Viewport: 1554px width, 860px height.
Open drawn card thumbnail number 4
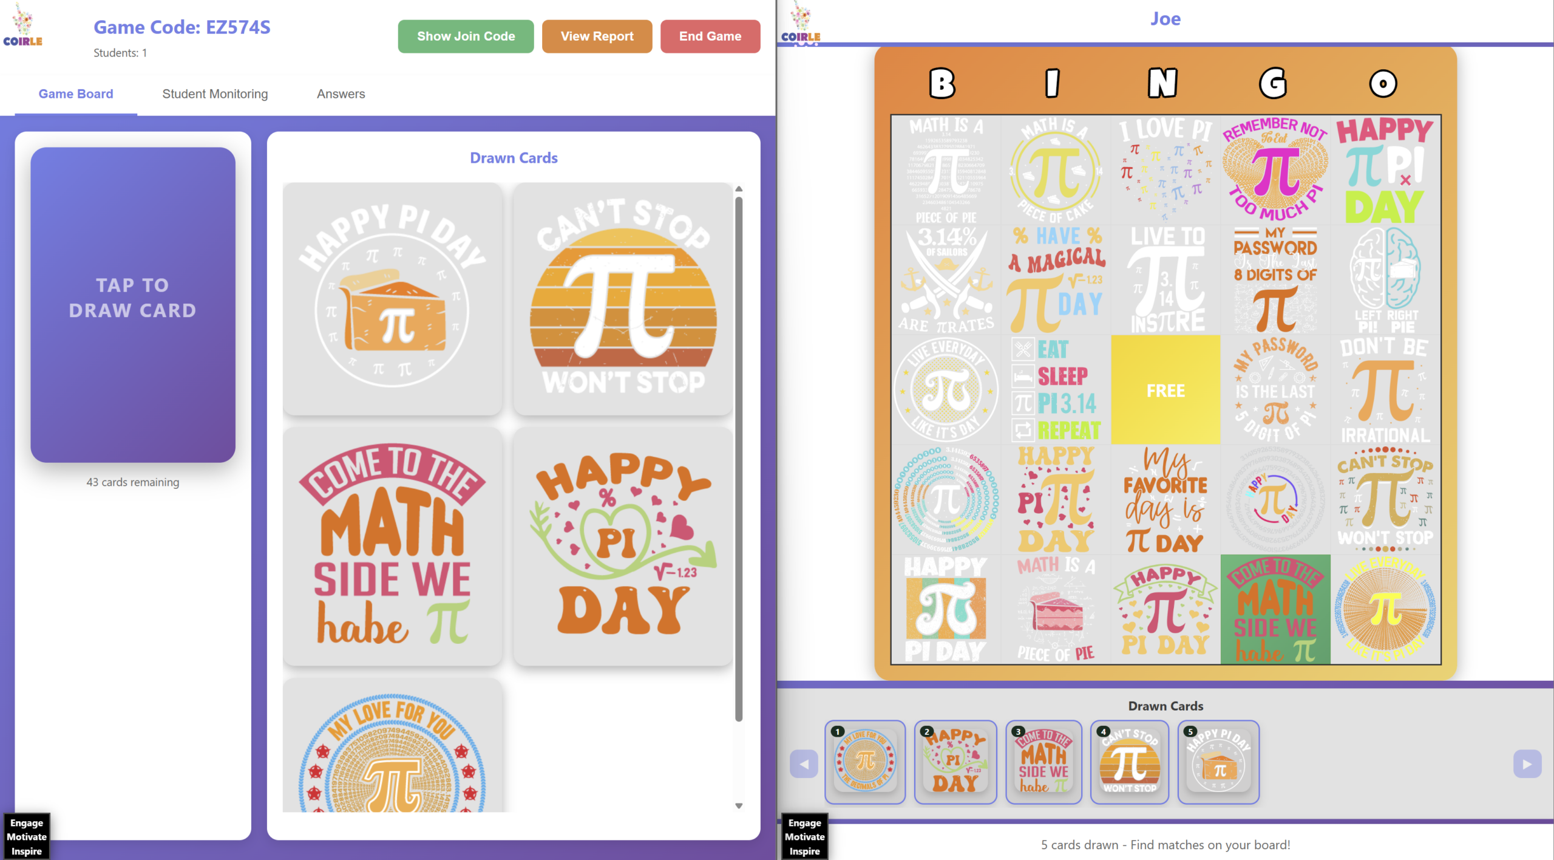point(1130,762)
